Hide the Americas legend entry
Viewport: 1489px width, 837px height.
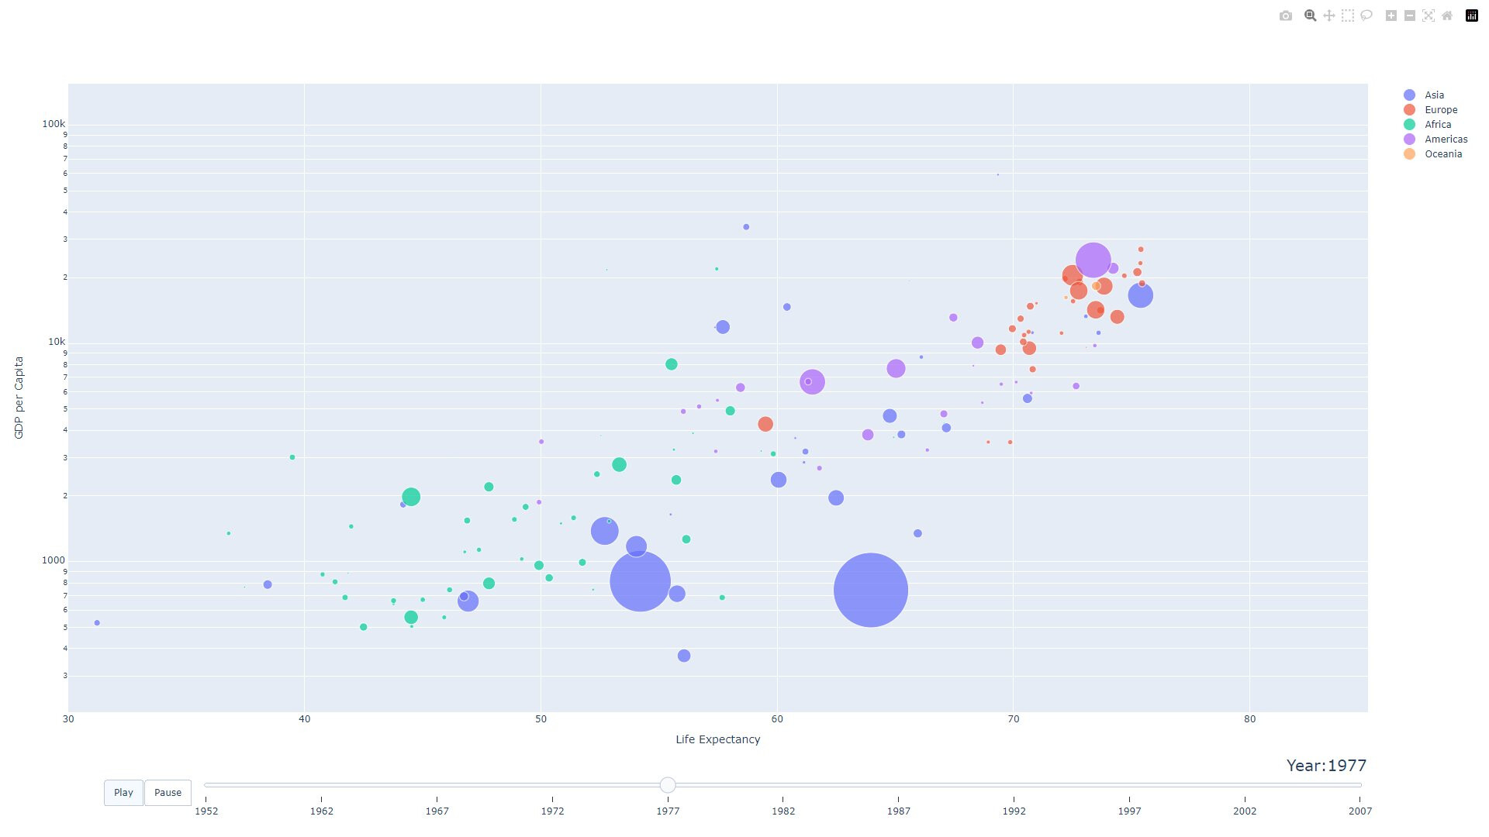1446,139
